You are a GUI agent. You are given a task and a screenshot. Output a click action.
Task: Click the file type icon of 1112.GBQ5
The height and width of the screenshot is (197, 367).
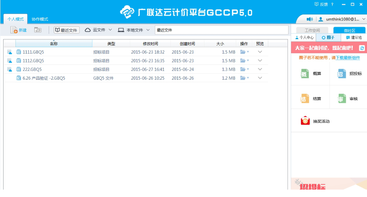pos(18,61)
